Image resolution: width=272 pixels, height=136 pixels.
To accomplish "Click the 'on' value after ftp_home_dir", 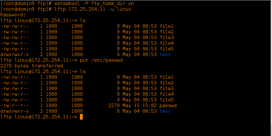I will tap(131, 4).
